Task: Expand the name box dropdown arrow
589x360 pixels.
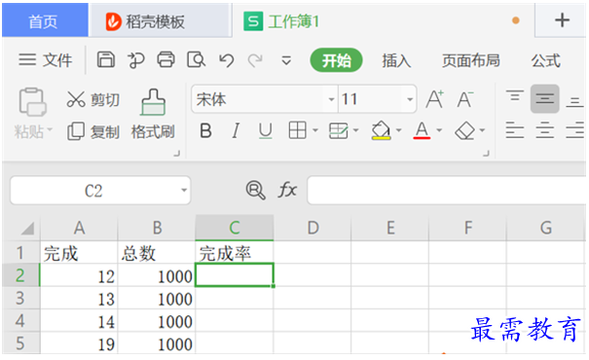Action: tap(184, 190)
